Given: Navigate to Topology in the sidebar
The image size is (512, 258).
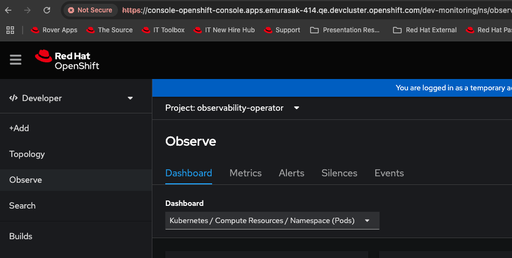Looking at the screenshot, I should click(27, 154).
